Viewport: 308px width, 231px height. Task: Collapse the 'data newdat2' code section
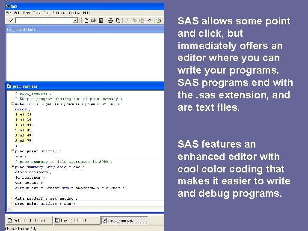click(13, 198)
